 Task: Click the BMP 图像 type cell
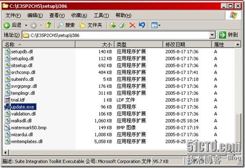click(x=126, y=128)
